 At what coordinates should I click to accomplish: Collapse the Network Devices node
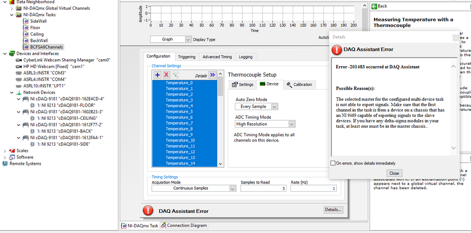click(x=12, y=93)
